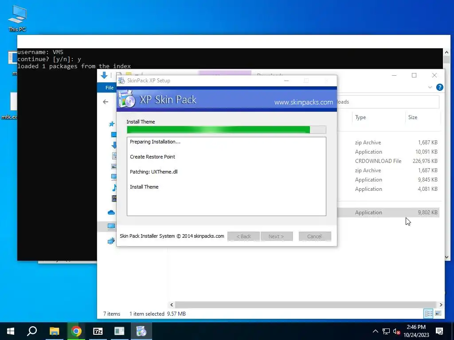Switch to console window taskbar icon
This screenshot has height=340, width=454.
[119, 331]
